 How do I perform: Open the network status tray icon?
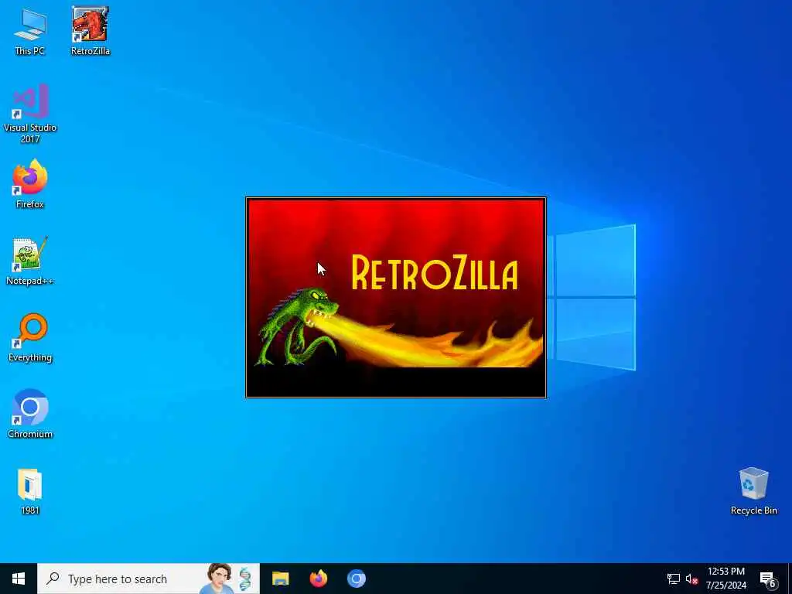pyautogui.click(x=674, y=579)
